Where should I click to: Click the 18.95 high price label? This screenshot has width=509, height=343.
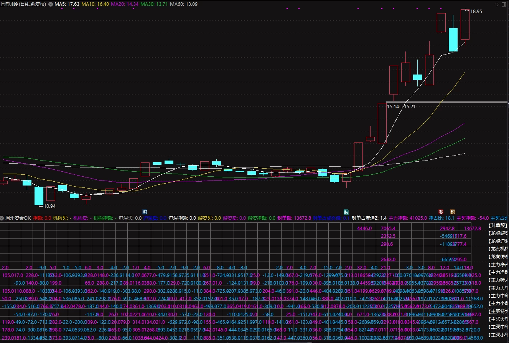point(476,12)
